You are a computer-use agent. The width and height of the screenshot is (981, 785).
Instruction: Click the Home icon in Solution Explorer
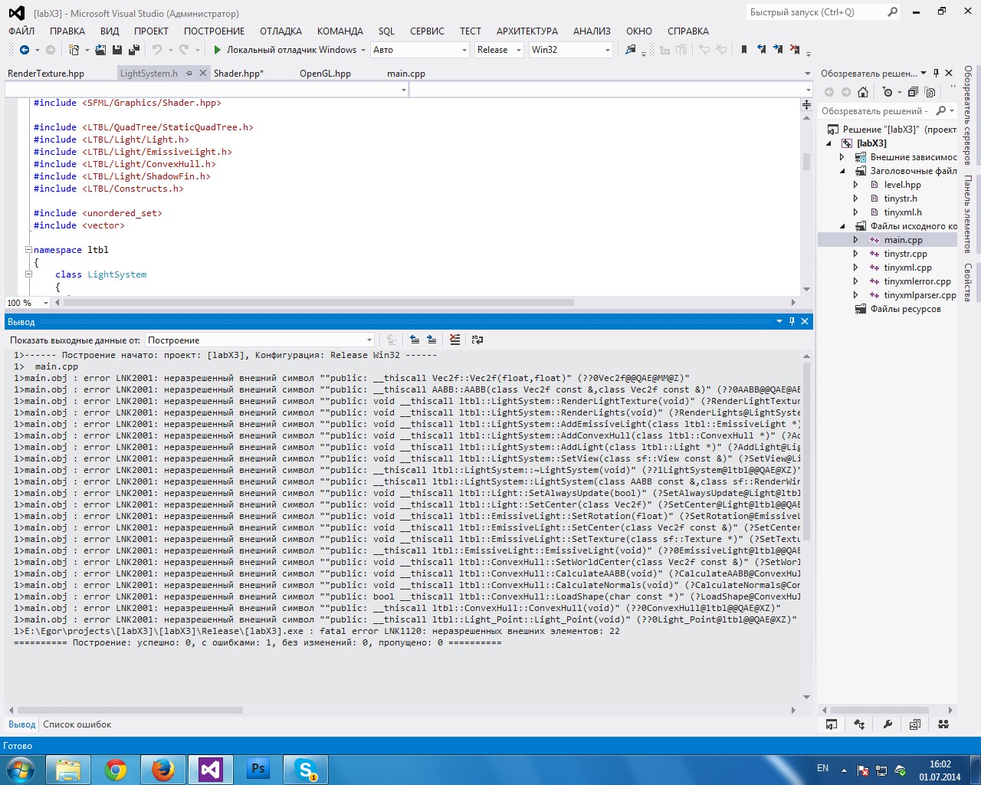[x=863, y=92]
